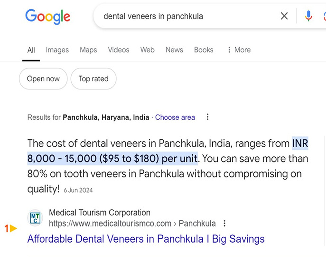Go to the Books tab
The image size is (326, 257).
click(x=204, y=50)
